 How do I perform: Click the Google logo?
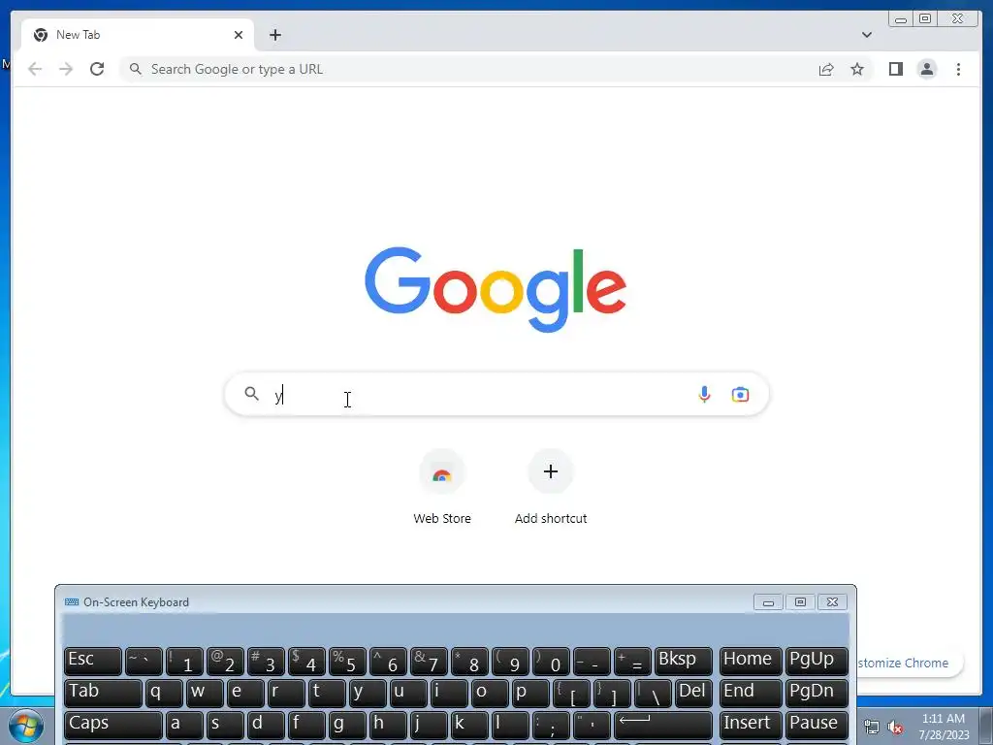coord(496,289)
